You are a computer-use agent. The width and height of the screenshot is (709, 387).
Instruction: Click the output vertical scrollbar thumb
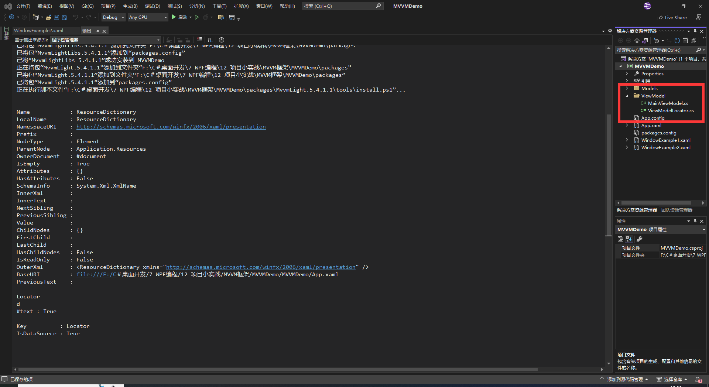click(609, 175)
